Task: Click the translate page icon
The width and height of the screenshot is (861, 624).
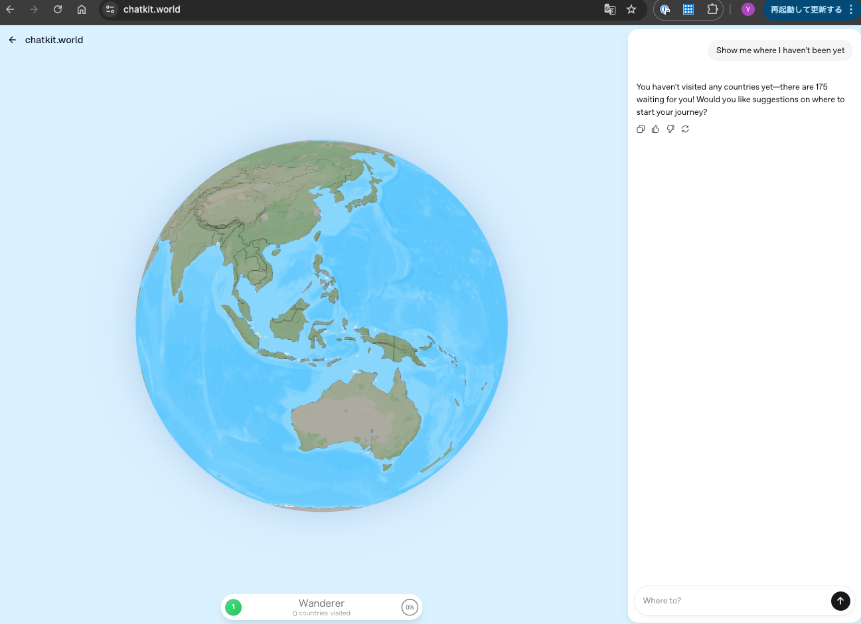Action: pyautogui.click(x=609, y=9)
